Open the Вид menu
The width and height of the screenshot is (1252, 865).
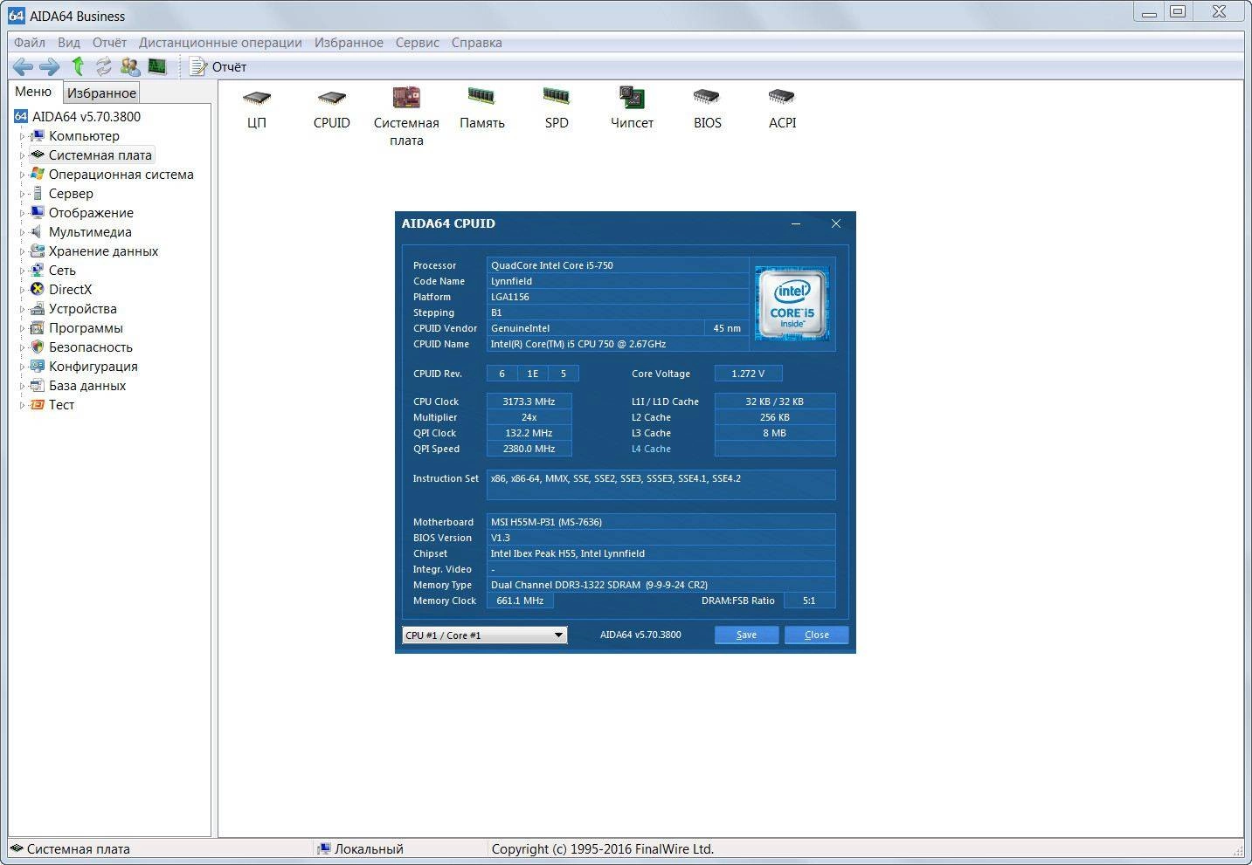click(69, 43)
